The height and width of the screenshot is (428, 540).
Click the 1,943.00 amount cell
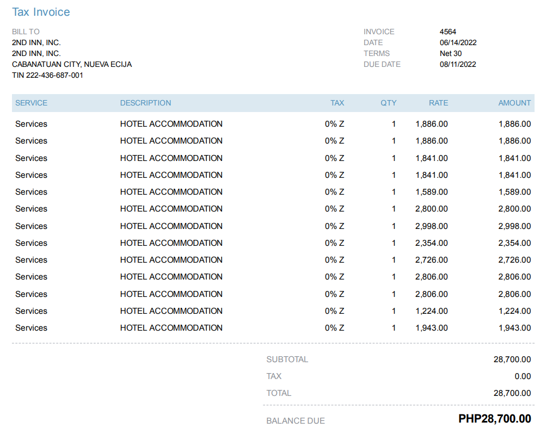tap(514, 328)
